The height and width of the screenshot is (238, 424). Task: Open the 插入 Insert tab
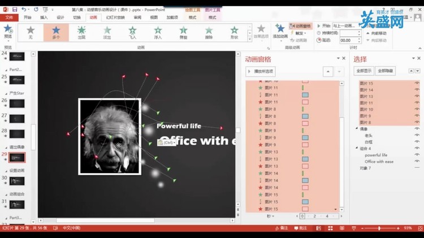tap(44, 18)
